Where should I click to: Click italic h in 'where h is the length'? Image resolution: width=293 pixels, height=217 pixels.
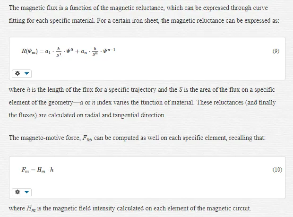[x=28, y=90]
